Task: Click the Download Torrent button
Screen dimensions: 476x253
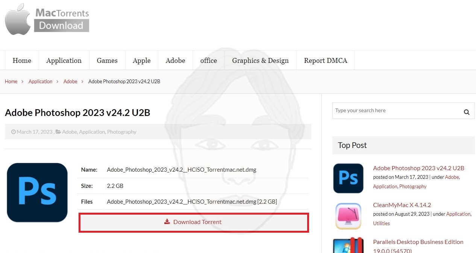Action: [194, 222]
